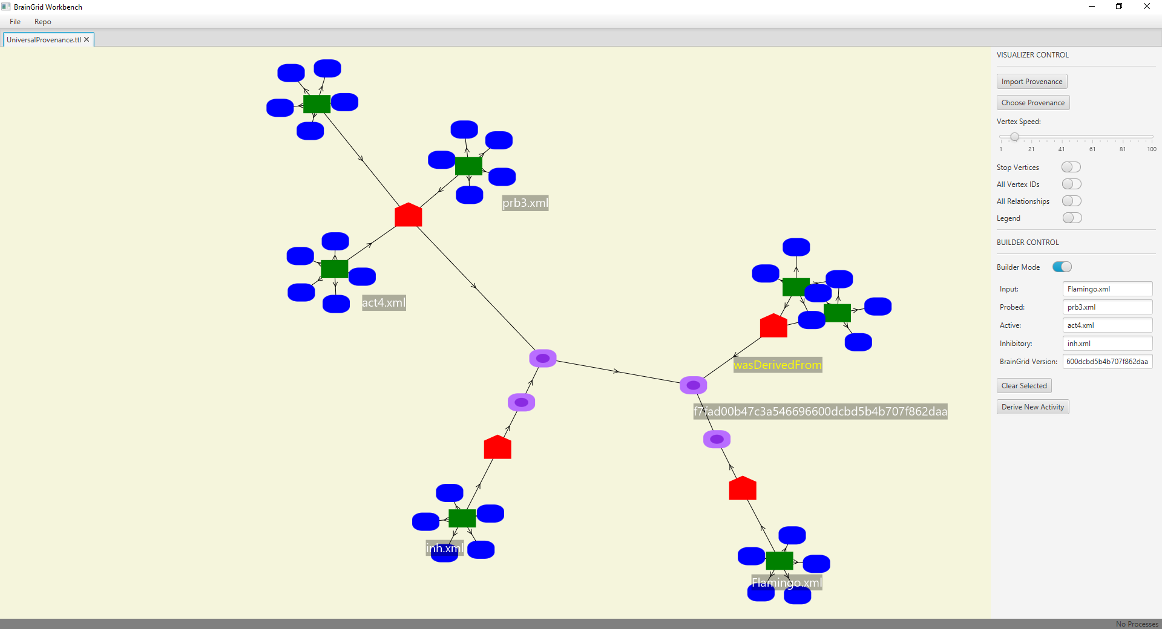Click the purple oval node where the long prb3 edge ends
The width and height of the screenshot is (1162, 629).
coord(543,358)
